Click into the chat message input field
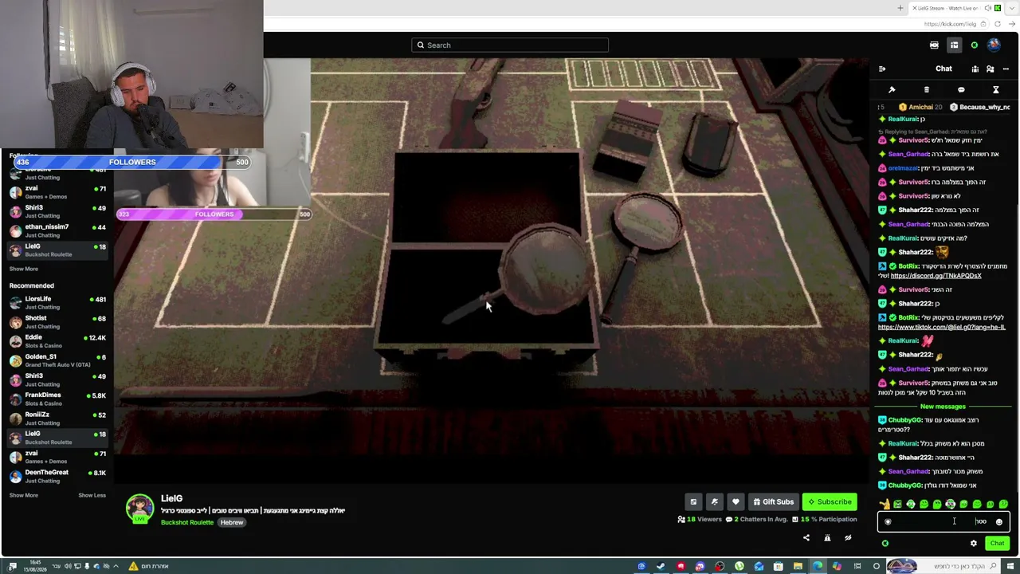This screenshot has width=1020, height=574. 943,522
